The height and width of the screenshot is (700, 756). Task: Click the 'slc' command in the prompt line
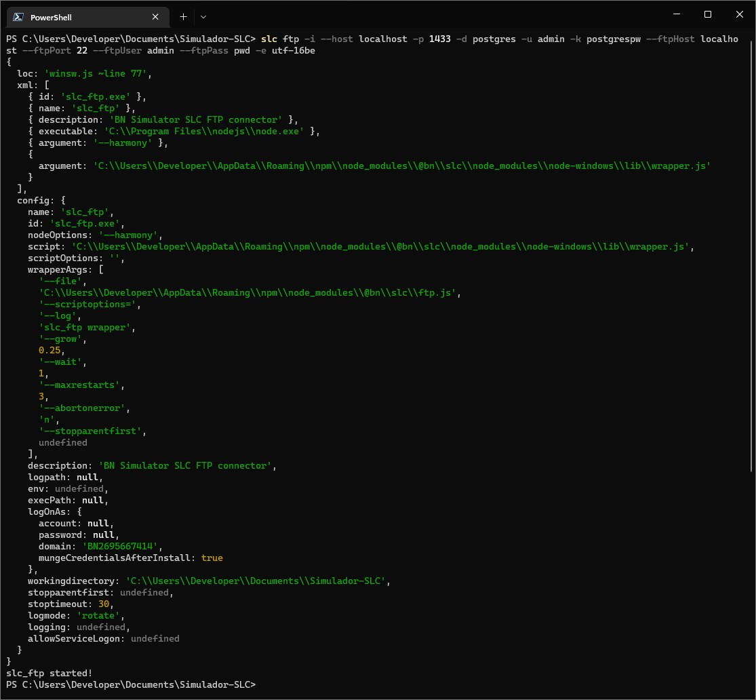[x=269, y=39]
